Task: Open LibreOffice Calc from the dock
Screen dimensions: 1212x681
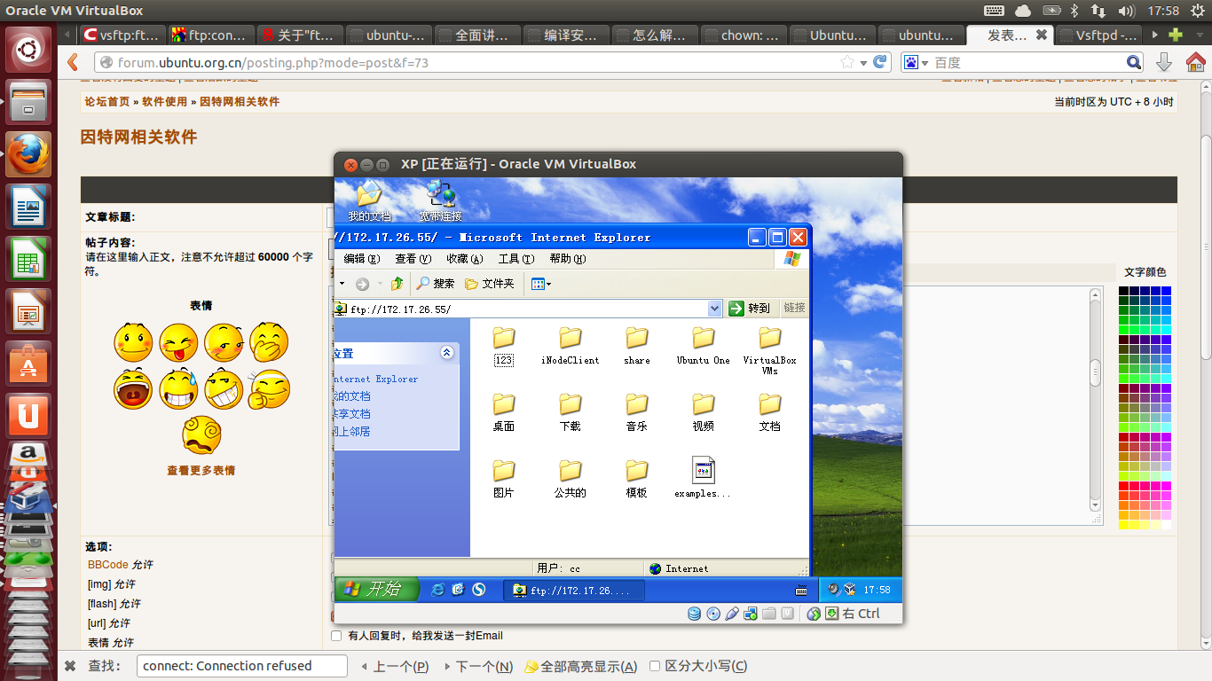Action: [28, 261]
